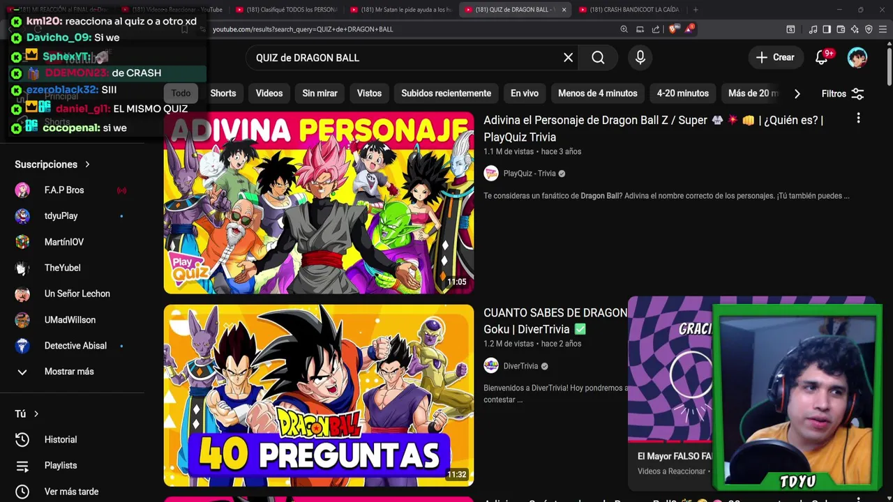This screenshot has height=502, width=893.
Task: Click the tdyuPlay channel avatar
Action: tap(22, 216)
